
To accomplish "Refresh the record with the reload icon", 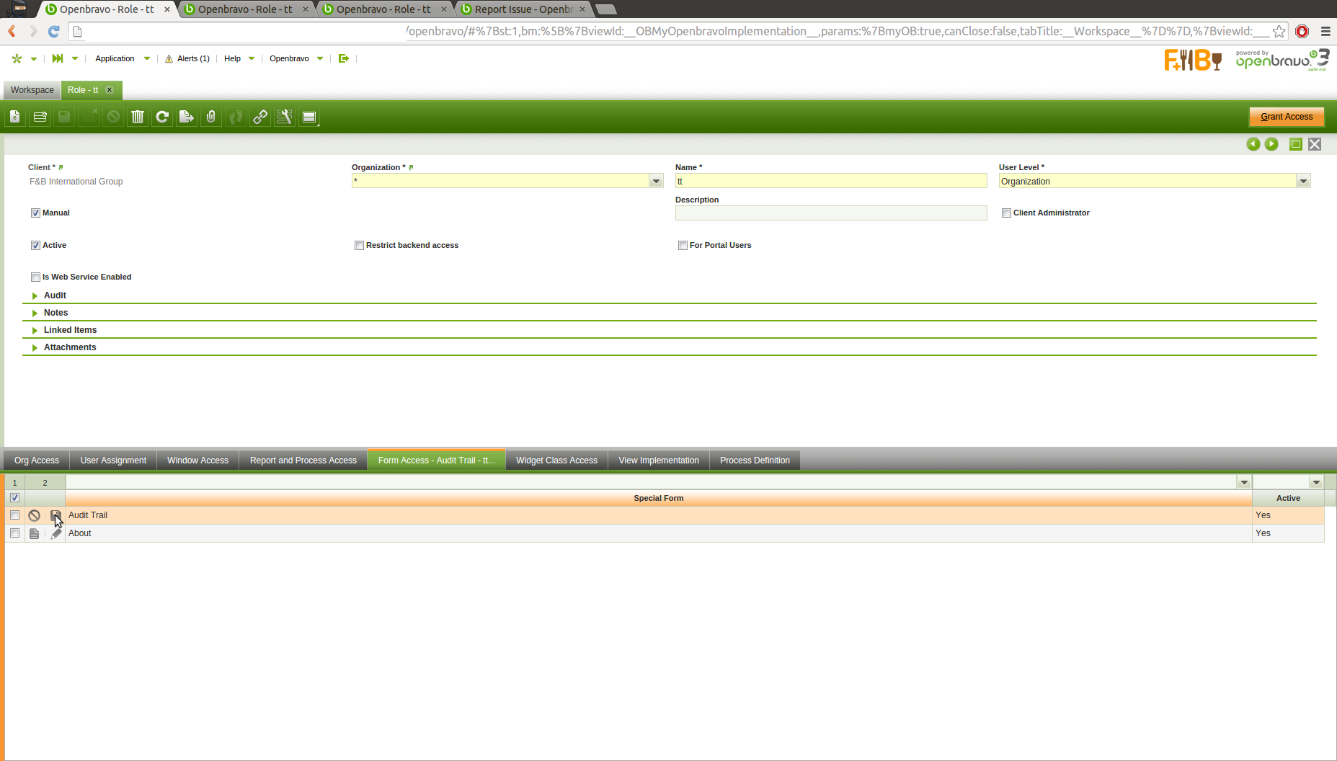I will tap(162, 117).
